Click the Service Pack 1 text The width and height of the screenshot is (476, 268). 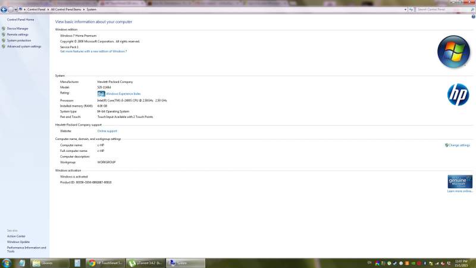pyautogui.click(x=69, y=47)
